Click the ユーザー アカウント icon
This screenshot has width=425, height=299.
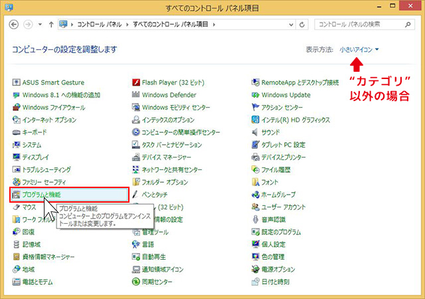click(255, 207)
